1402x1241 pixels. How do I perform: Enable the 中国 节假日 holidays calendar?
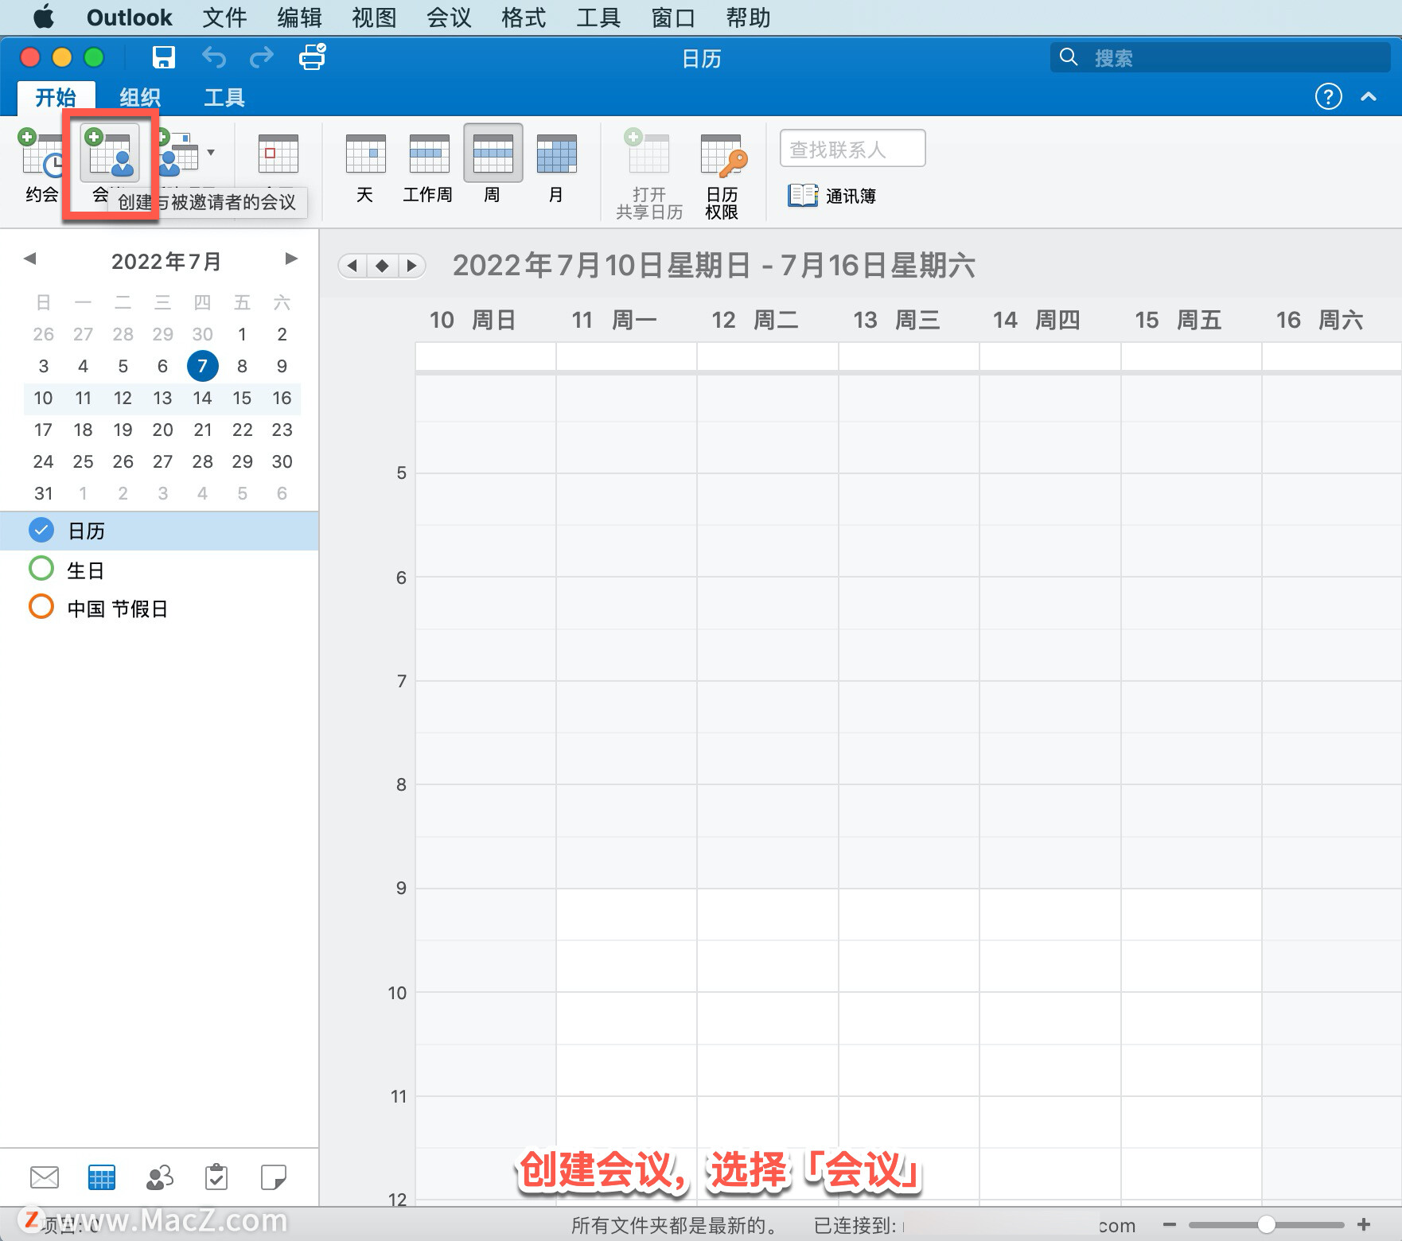point(41,607)
